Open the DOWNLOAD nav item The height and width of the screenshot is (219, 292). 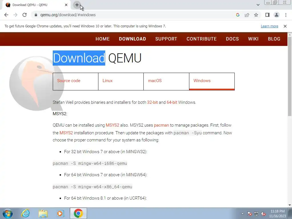[x=132, y=39]
